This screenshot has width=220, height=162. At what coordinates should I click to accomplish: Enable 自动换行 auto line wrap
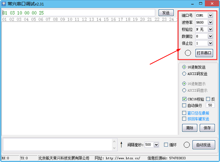pos(184,105)
